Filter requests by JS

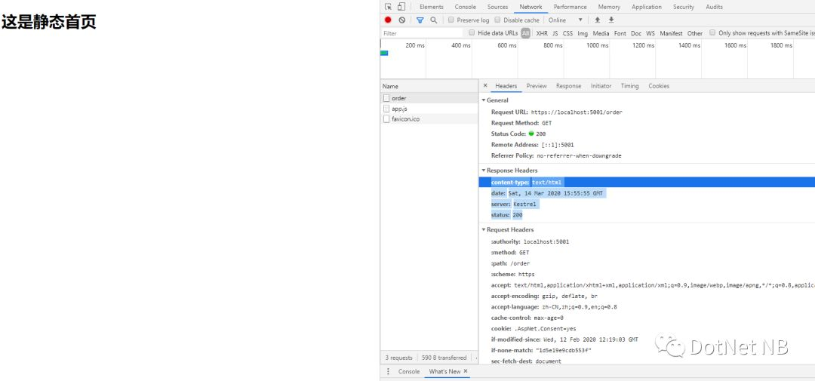(x=555, y=32)
